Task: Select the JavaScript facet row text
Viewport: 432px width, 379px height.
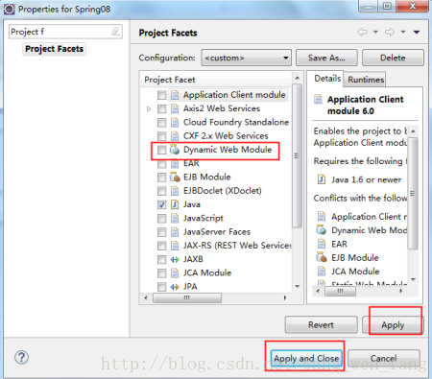Action: tap(204, 218)
